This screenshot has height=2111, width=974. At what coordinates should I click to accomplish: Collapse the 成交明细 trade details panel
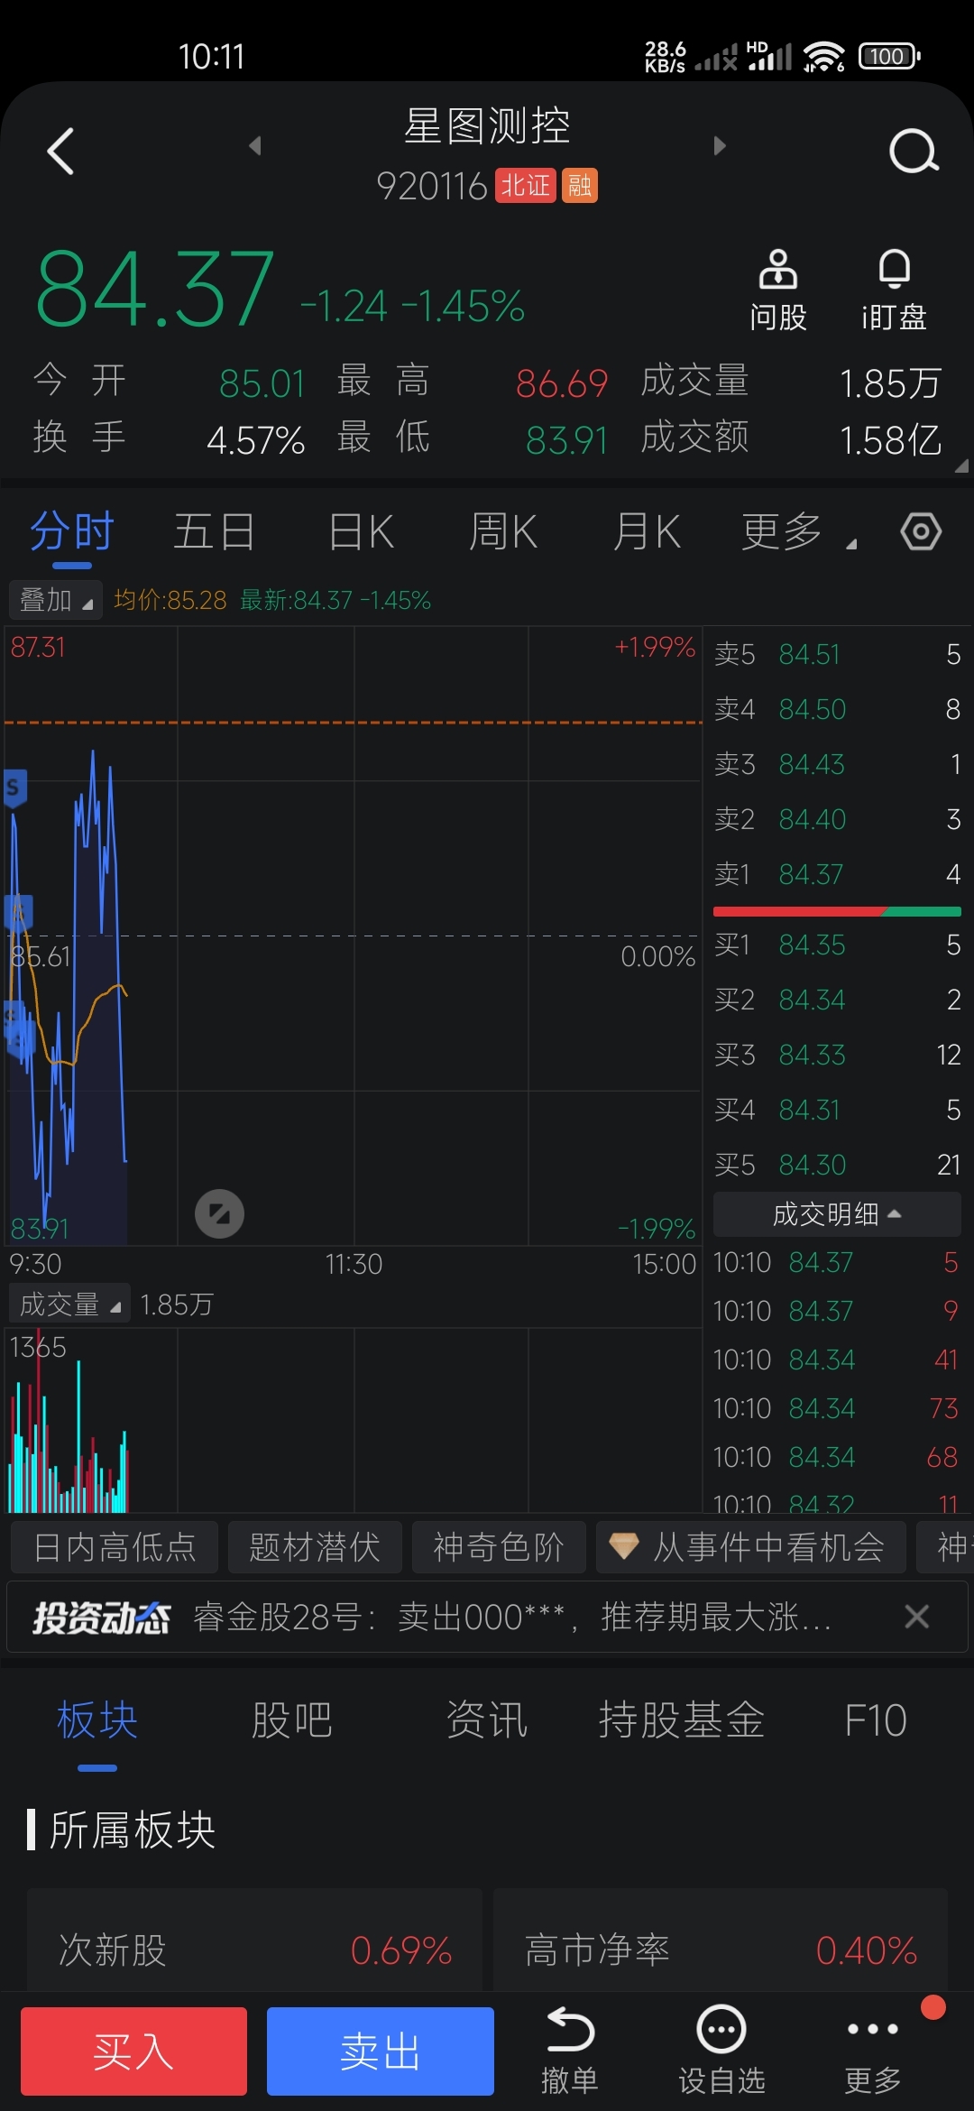837,1214
